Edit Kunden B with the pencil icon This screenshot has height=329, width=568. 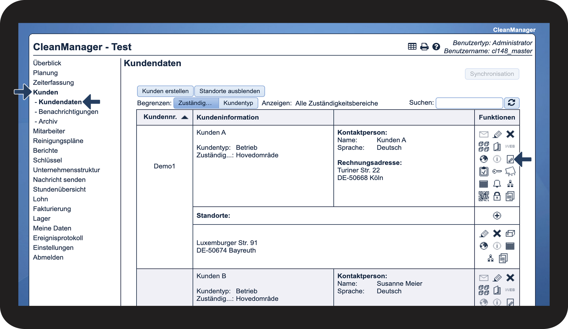(x=497, y=278)
